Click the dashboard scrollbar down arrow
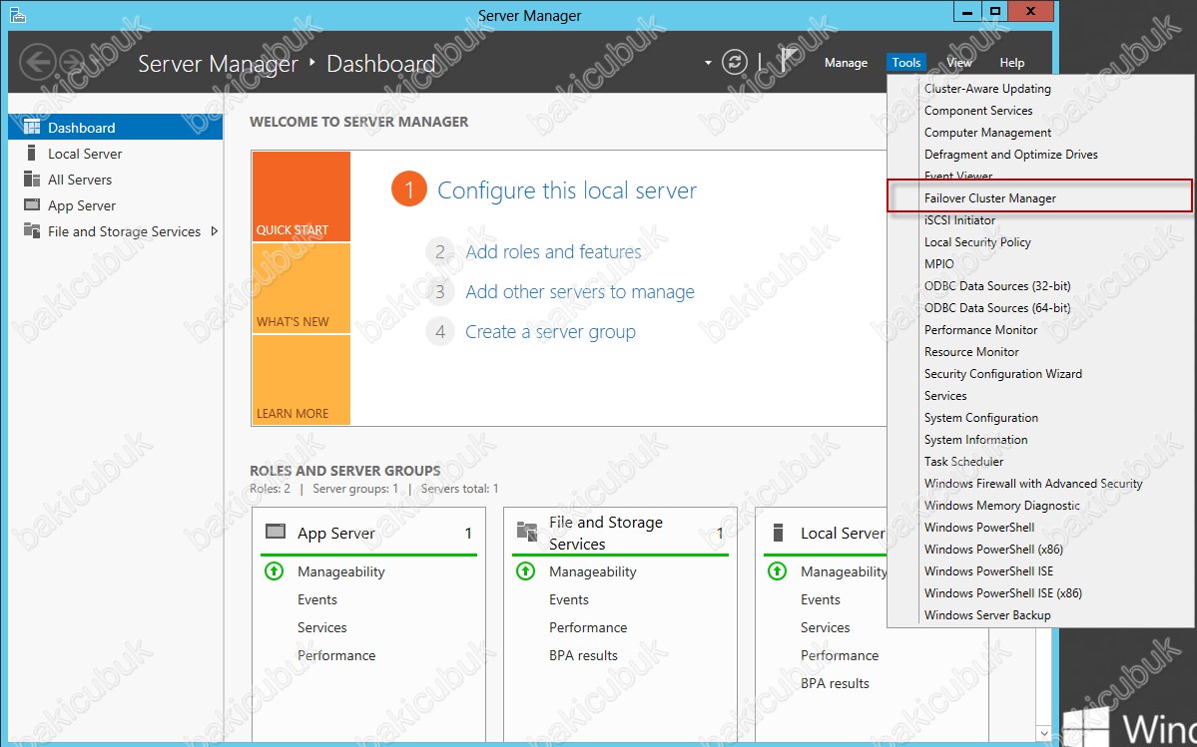This screenshot has width=1197, height=747. (1043, 734)
